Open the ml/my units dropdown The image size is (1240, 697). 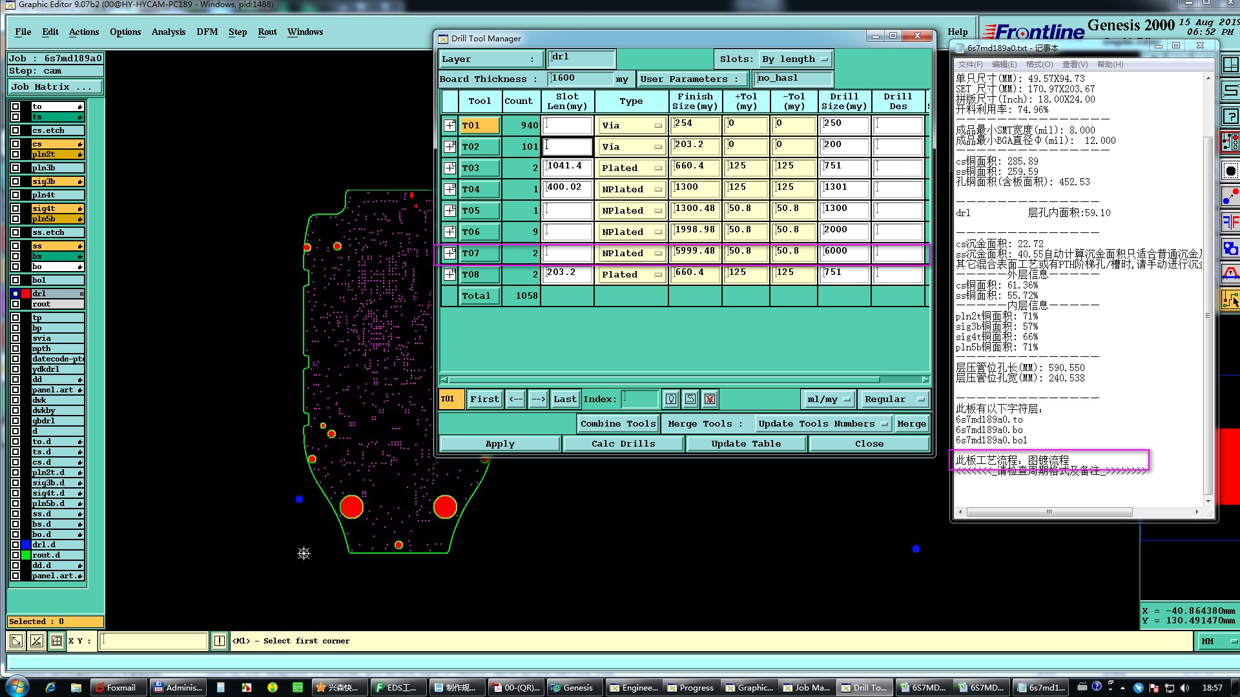[x=828, y=399]
